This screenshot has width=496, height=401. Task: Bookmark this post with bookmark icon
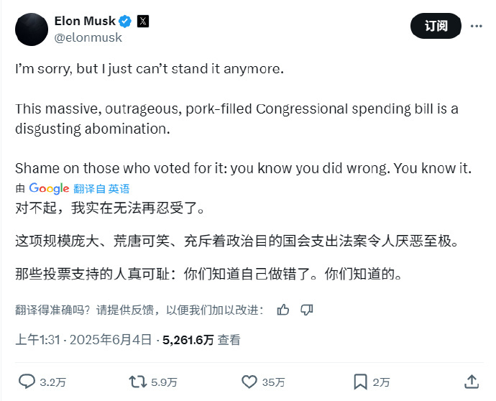pos(360,382)
